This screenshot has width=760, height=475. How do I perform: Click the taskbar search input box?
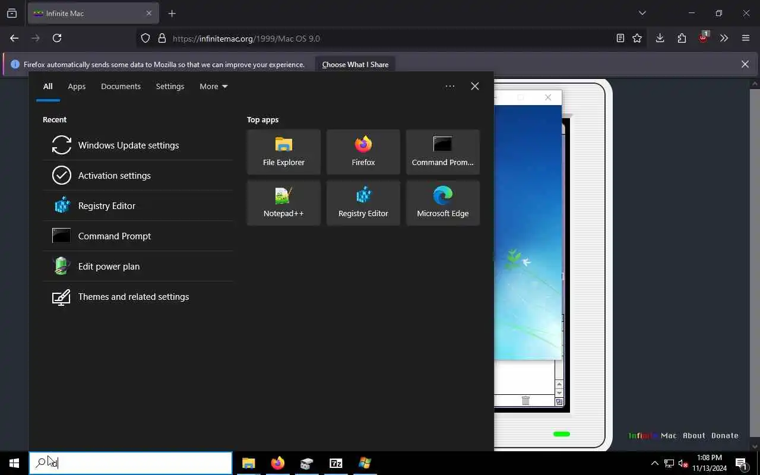[x=131, y=463]
